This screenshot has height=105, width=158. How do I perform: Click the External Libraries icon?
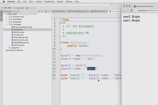[x=7, y=50]
